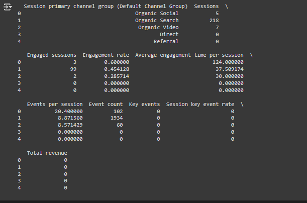Select average engagement time 124.000000
This screenshot has width=307, height=203.
[228, 62]
